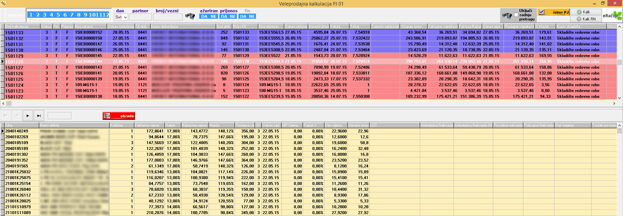Click the Status column header

pos(46,27)
